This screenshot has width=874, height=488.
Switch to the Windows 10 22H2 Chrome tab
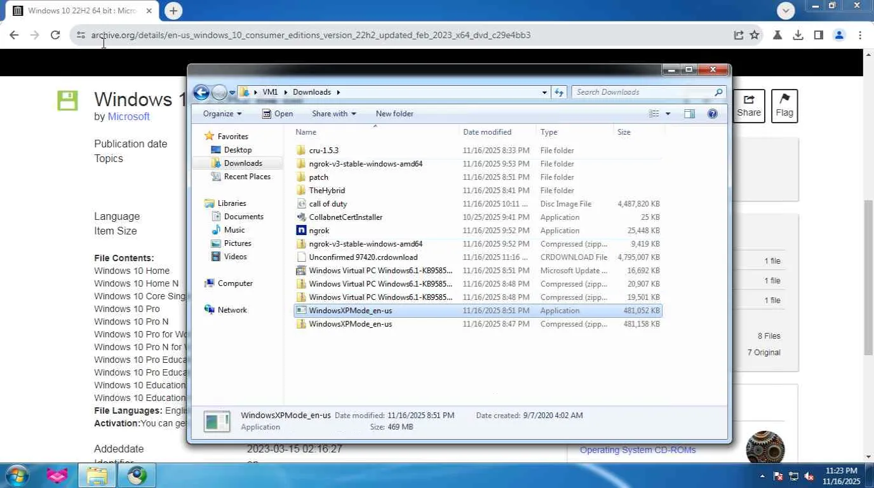83,11
